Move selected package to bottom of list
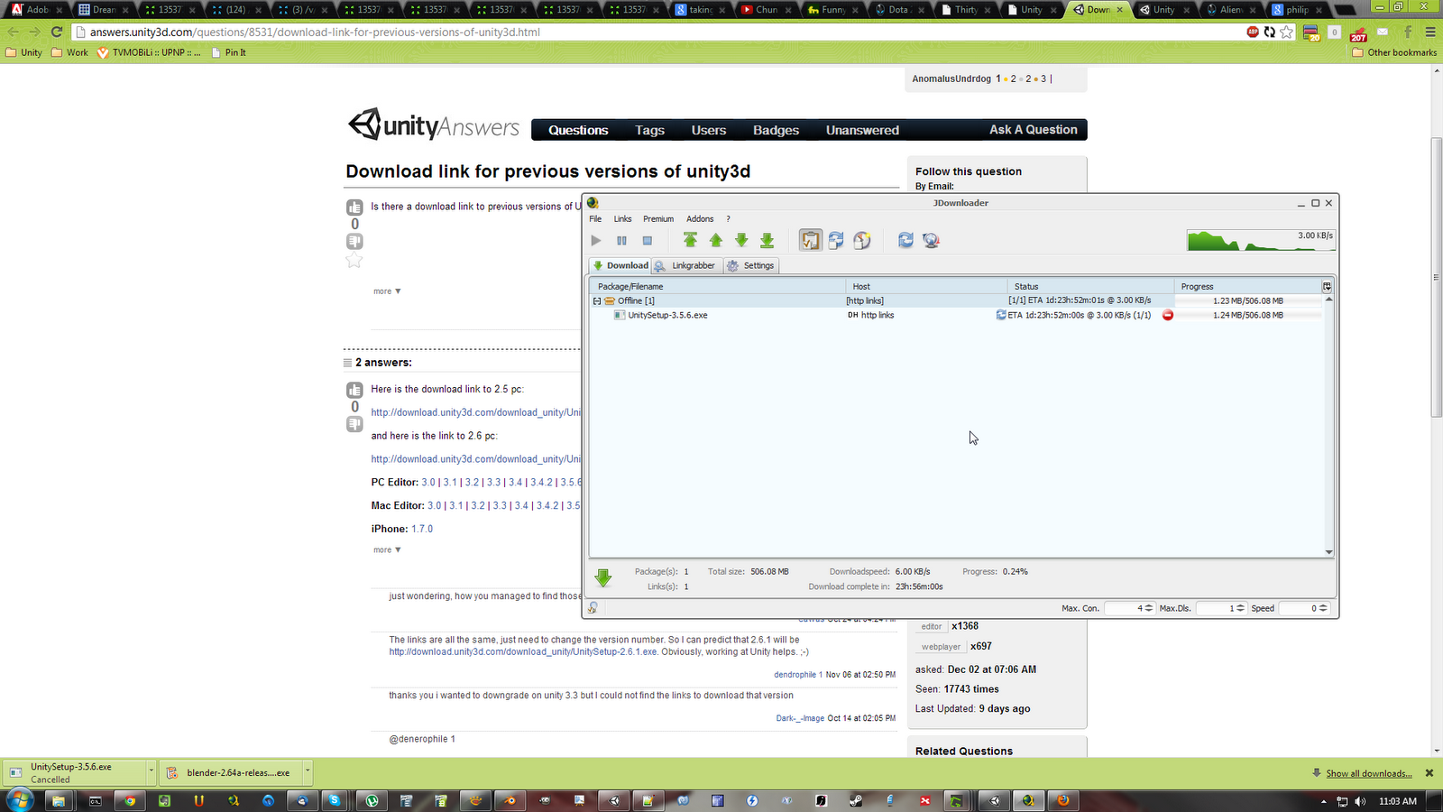 [767, 240]
